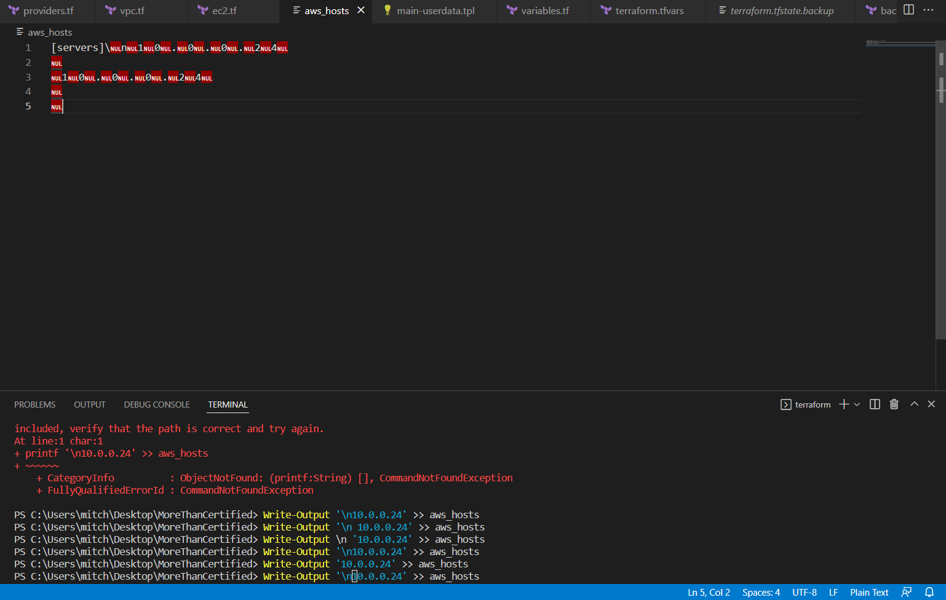Switch to variables.tf tab

click(545, 11)
